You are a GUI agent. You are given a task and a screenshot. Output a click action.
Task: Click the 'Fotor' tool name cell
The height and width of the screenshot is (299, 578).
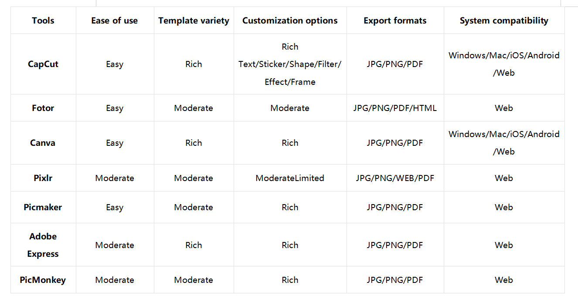(43, 108)
